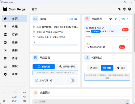
Task: Maximize the Clash Verge window
Action: [125, 2]
